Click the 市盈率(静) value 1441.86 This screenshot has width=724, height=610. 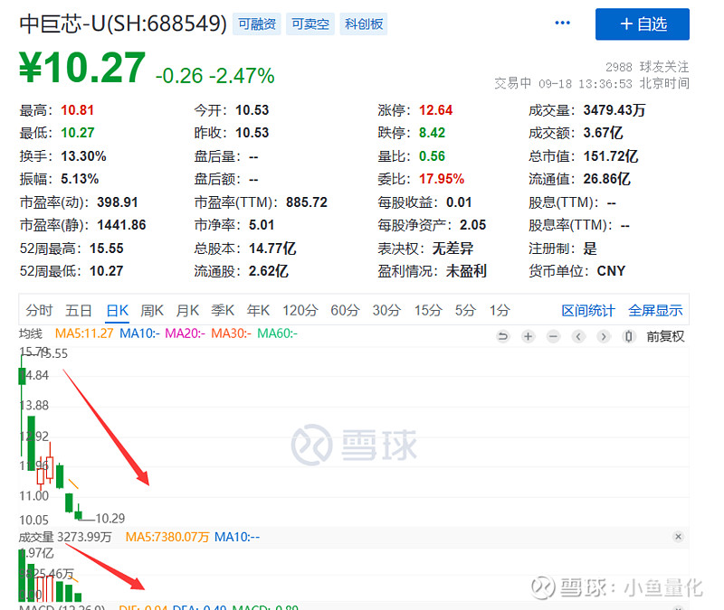coord(121,225)
